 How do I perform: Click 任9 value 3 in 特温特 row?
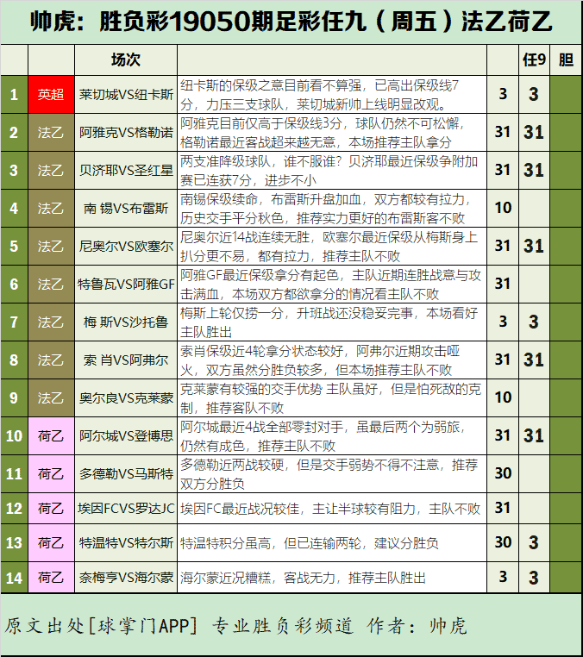[534, 542]
